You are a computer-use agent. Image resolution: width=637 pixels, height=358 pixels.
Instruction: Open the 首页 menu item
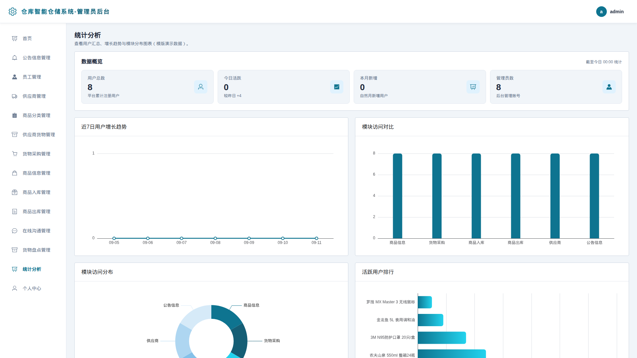[x=33, y=38]
